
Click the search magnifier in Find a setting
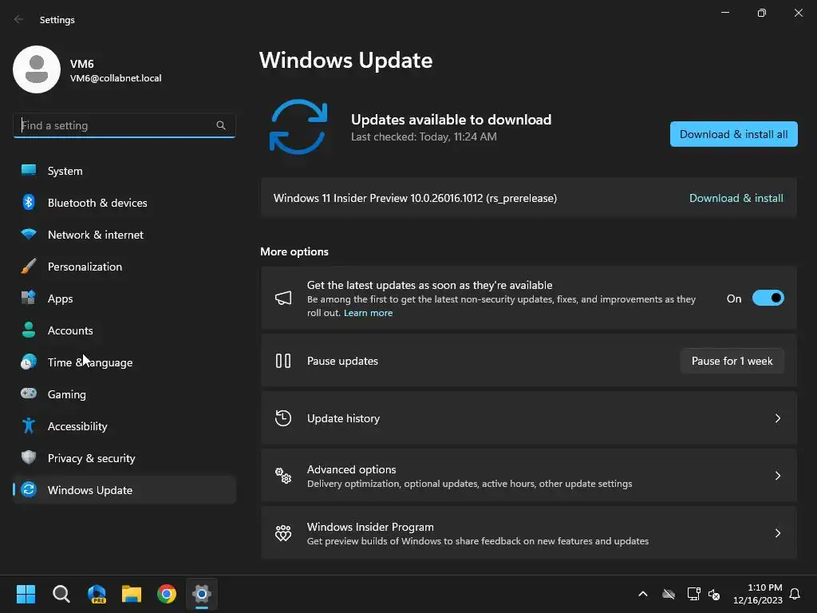tap(221, 125)
